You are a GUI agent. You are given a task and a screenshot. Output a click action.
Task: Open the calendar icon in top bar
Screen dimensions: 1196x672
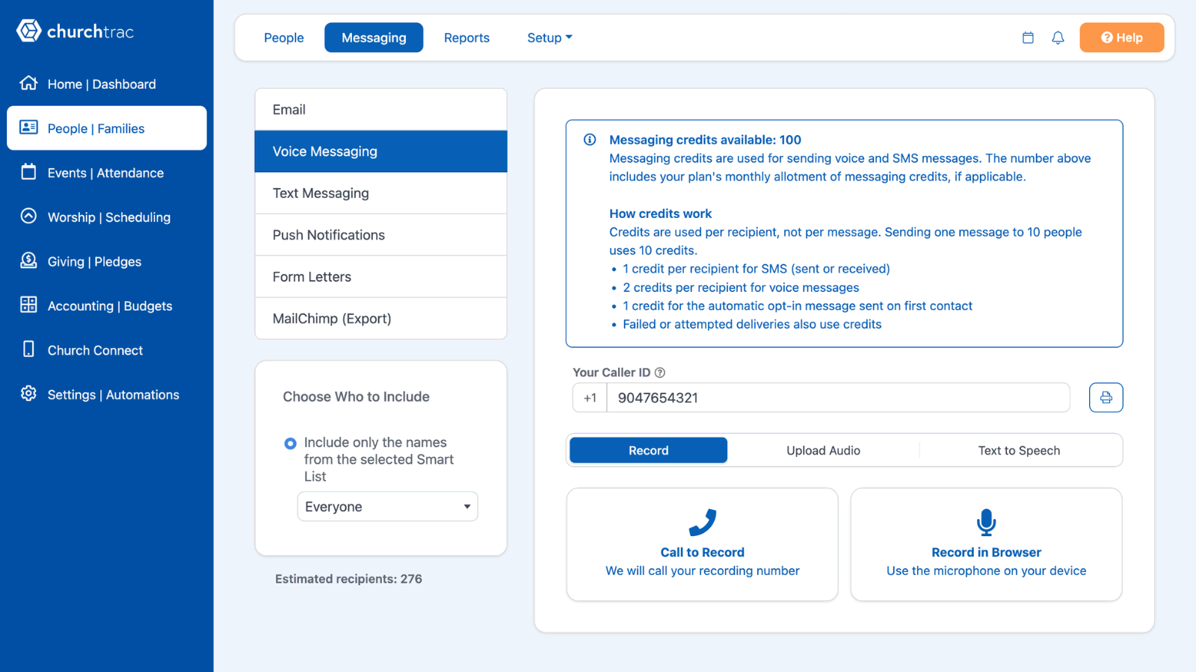(x=1028, y=37)
